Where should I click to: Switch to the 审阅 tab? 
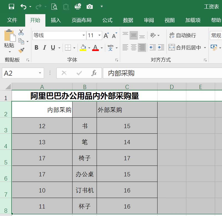(149, 20)
